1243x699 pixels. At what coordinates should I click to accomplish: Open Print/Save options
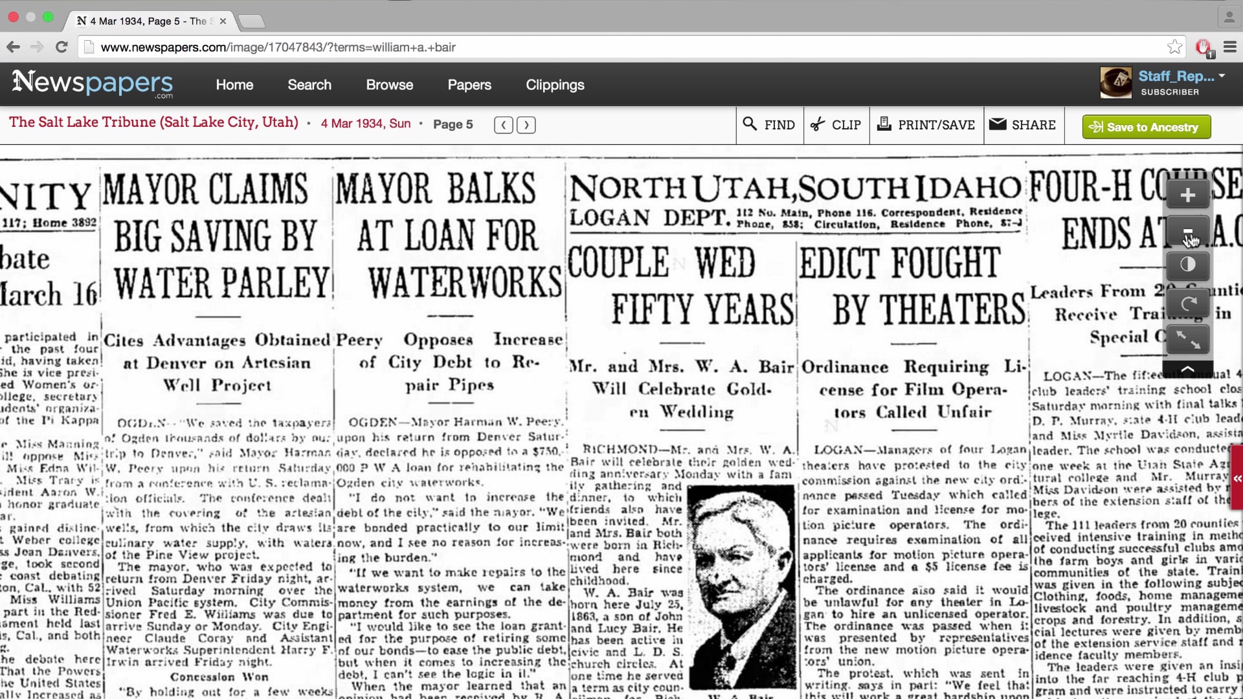[926, 125]
